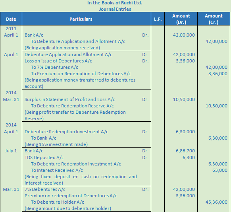231x212 pixels.
Task: Select the 63,000 credit amount
Action: click(x=220, y=170)
